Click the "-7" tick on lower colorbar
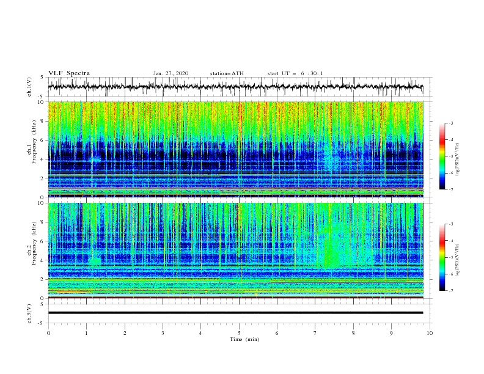 (x=450, y=291)
